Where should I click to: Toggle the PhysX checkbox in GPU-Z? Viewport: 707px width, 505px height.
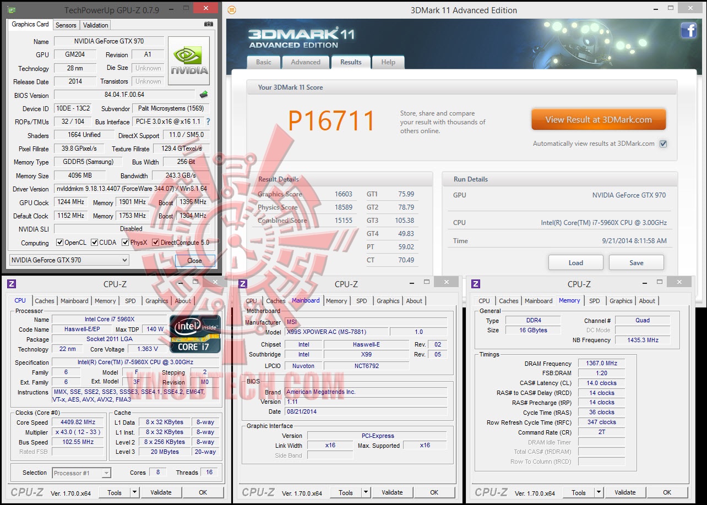(126, 243)
